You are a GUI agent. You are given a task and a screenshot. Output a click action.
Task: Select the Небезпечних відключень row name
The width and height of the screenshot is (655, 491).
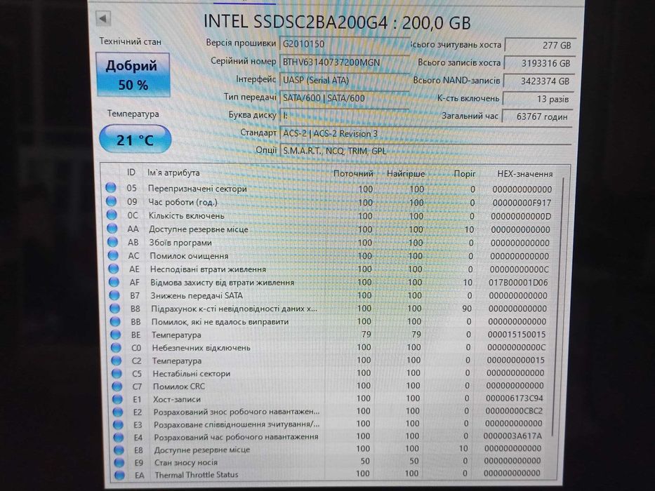coord(201,348)
